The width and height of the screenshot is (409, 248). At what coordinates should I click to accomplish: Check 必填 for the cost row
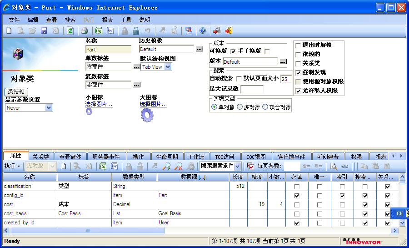coord(297,205)
